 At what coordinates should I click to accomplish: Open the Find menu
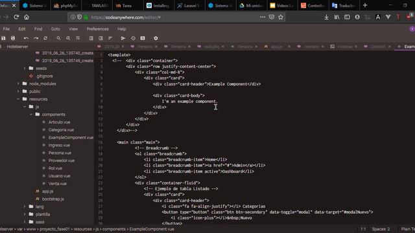pyautogui.click(x=38, y=29)
